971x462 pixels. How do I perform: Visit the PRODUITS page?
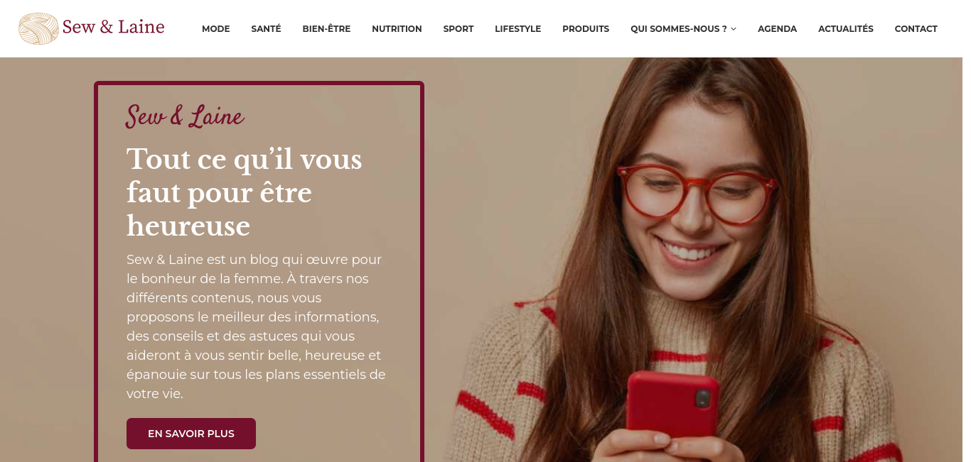[586, 29]
